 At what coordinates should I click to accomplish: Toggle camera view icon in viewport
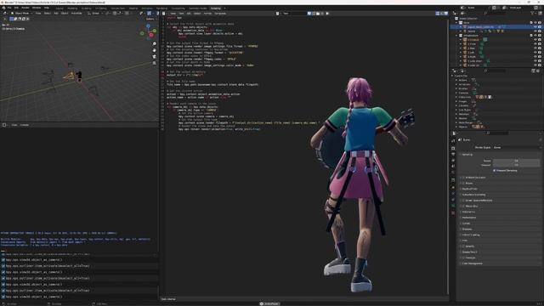(155, 57)
